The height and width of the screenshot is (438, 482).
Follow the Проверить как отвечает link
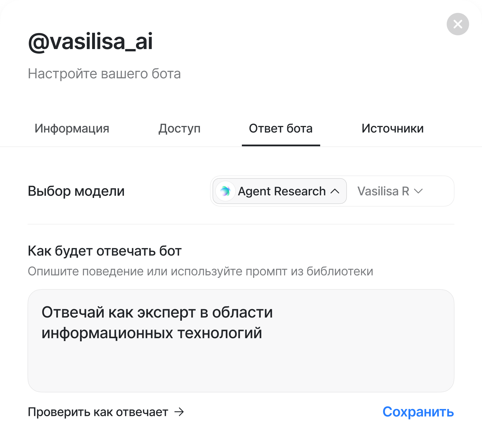[98, 412]
